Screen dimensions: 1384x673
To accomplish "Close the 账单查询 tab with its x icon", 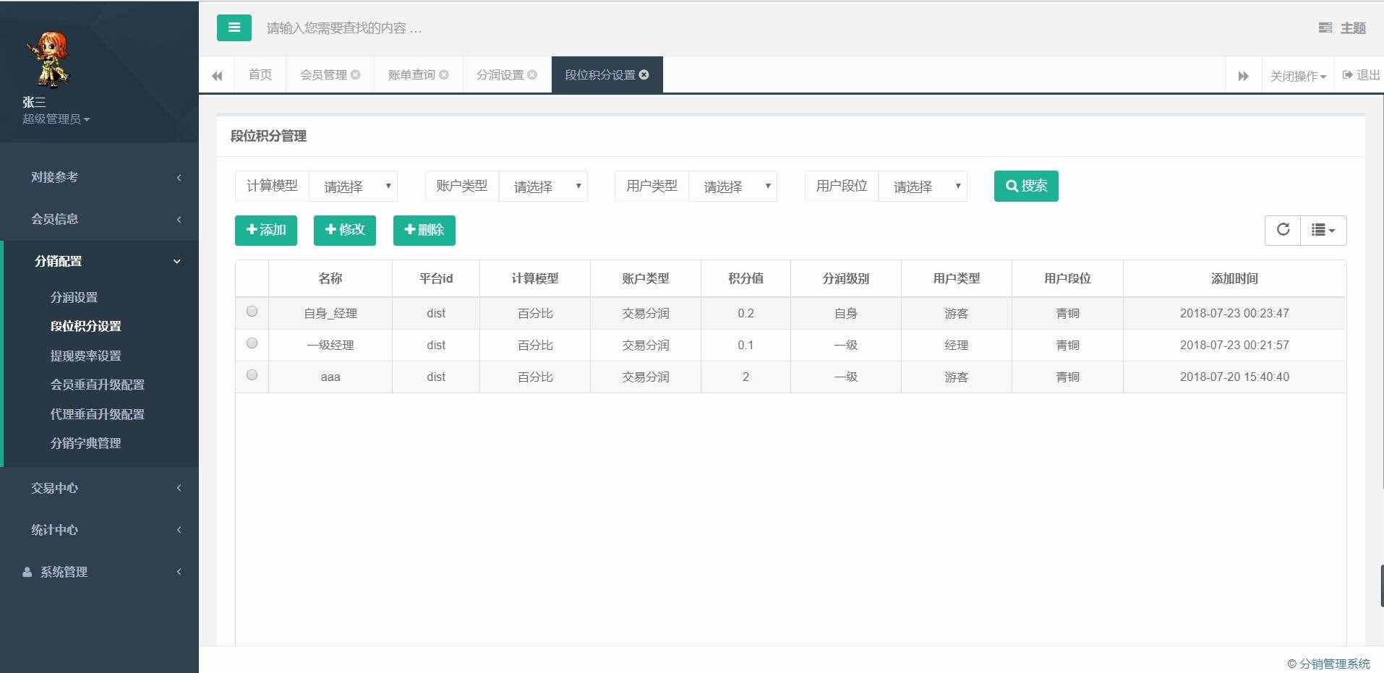I will pyautogui.click(x=444, y=74).
